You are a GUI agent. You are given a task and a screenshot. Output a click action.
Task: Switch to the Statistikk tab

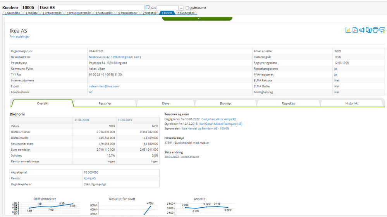tap(150, 13)
